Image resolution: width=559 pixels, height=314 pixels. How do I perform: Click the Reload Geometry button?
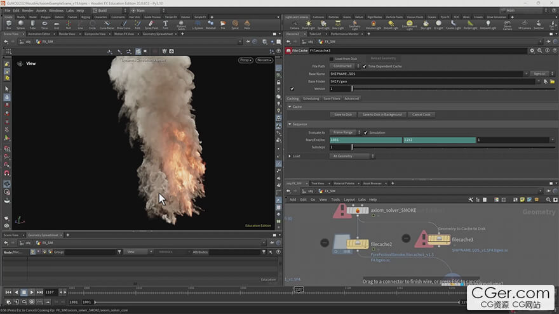tap(383, 58)
